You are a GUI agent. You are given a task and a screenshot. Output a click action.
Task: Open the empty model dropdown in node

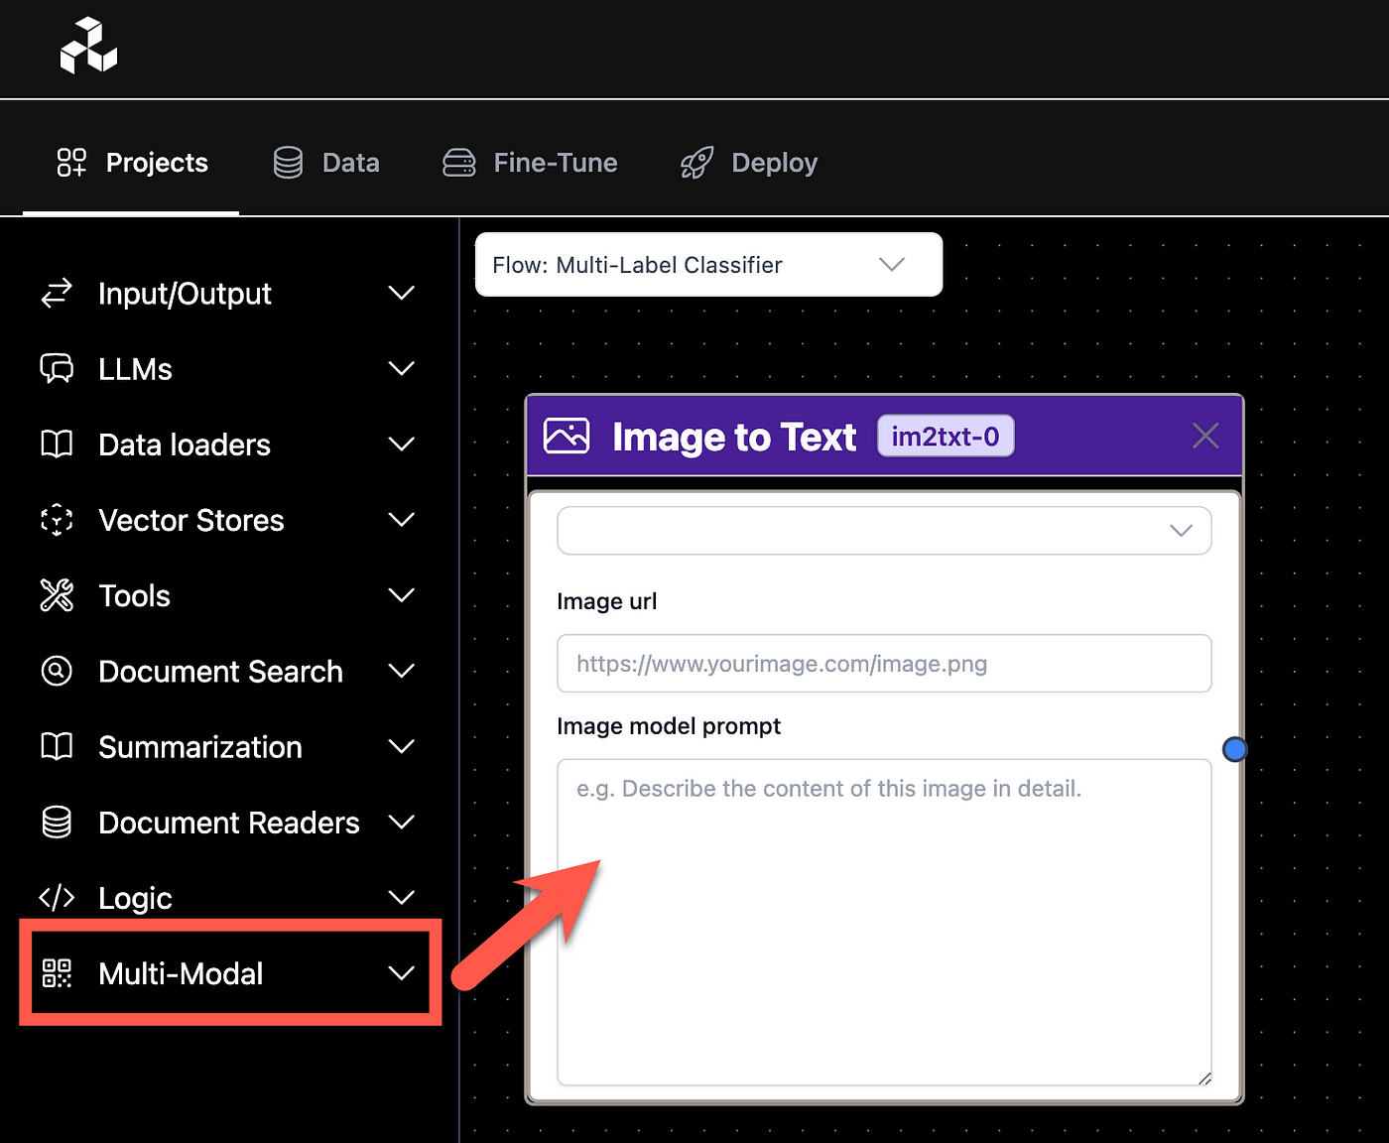coord(883,531)
